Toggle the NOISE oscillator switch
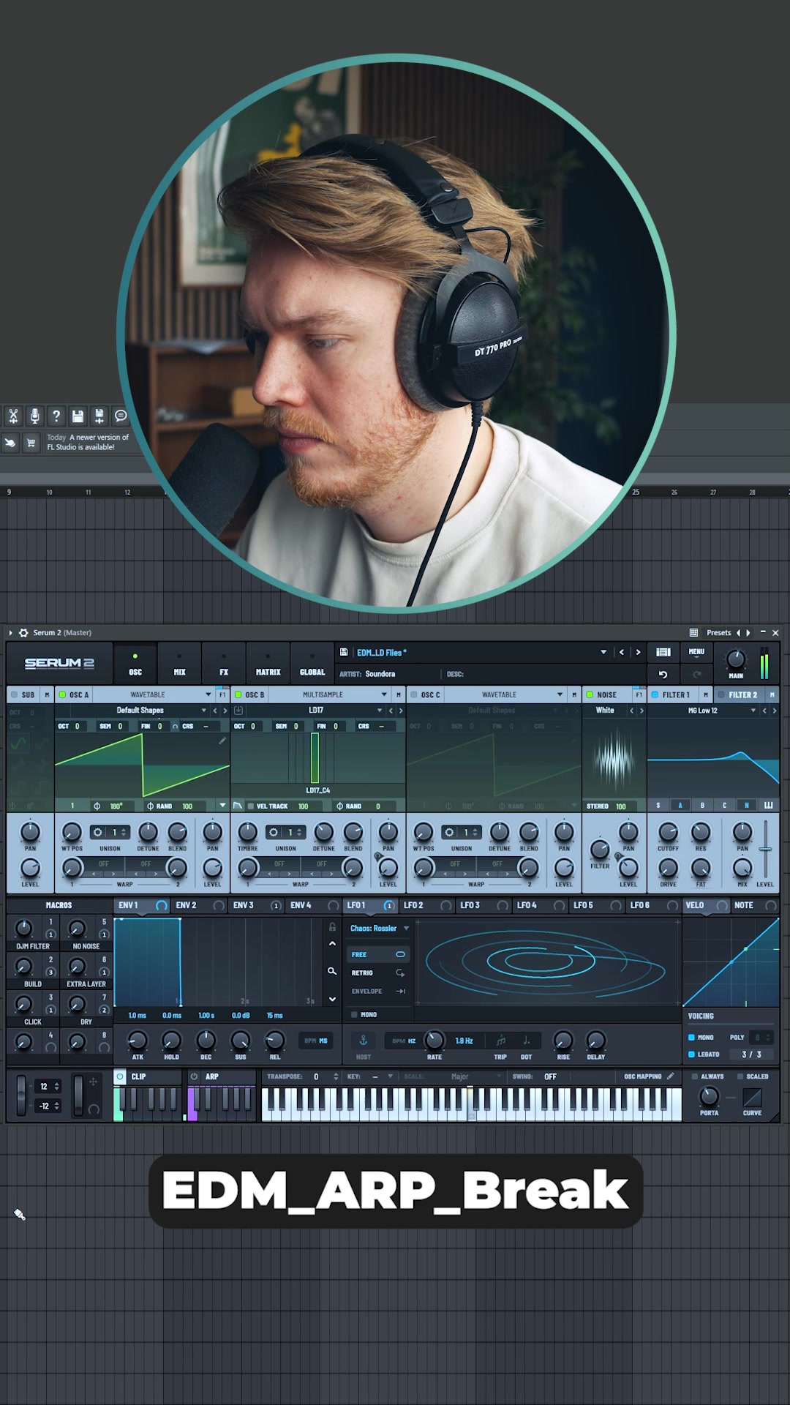 [590, 694]
